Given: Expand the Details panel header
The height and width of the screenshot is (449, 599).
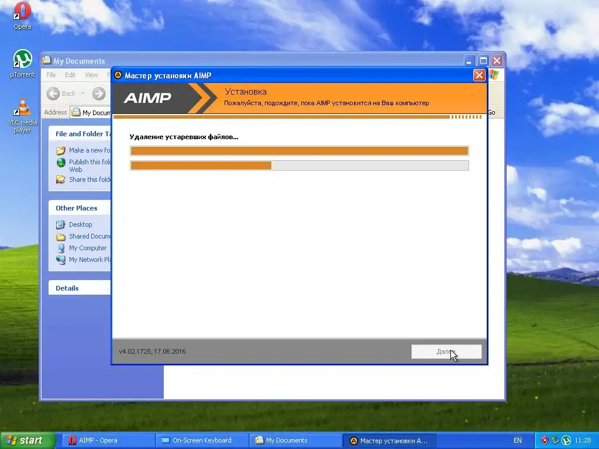Looking at the screenshot, I should 80,288.
